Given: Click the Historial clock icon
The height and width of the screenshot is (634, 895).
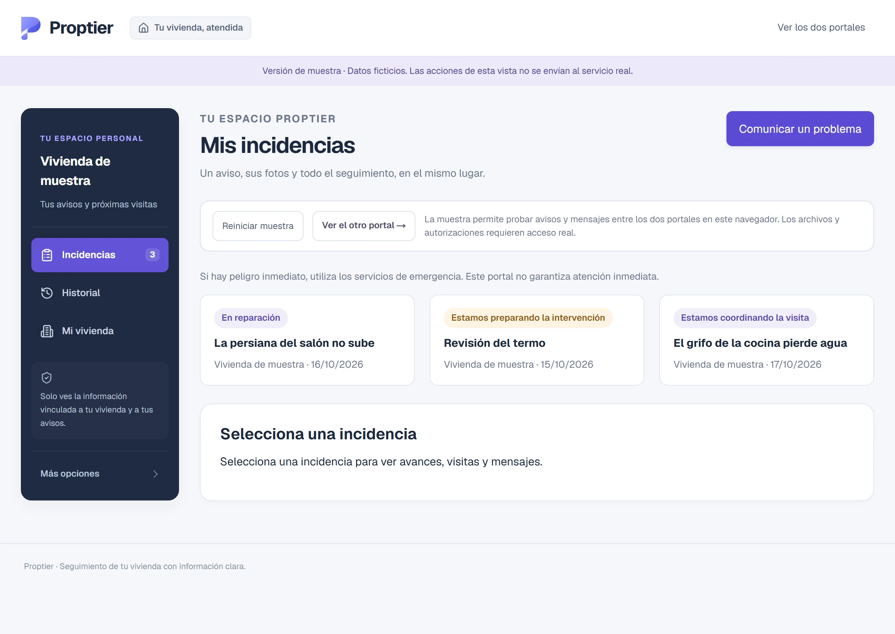Looking at the screenshot, I should click(47, 293).
